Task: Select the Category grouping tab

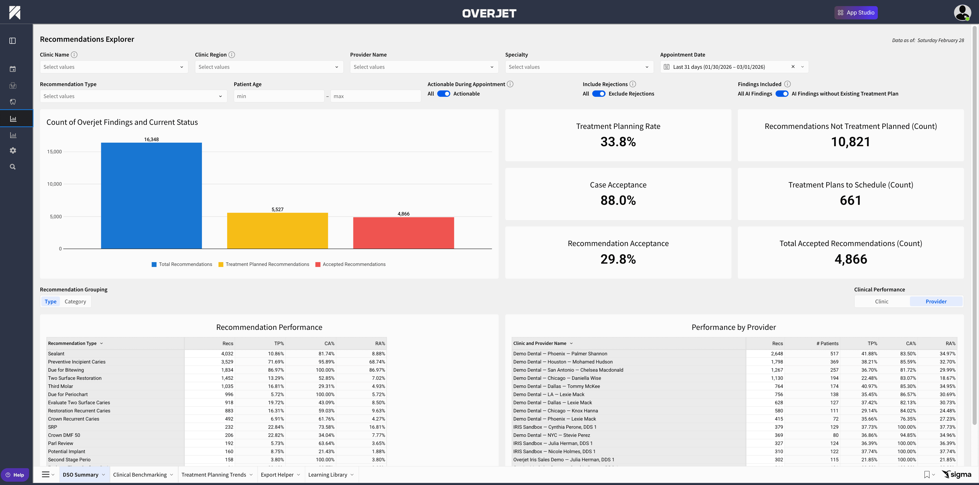Action: tap(75, 302)
